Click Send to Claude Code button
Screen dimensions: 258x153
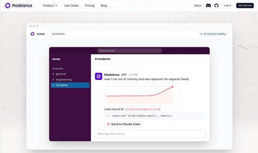(123, 124)
